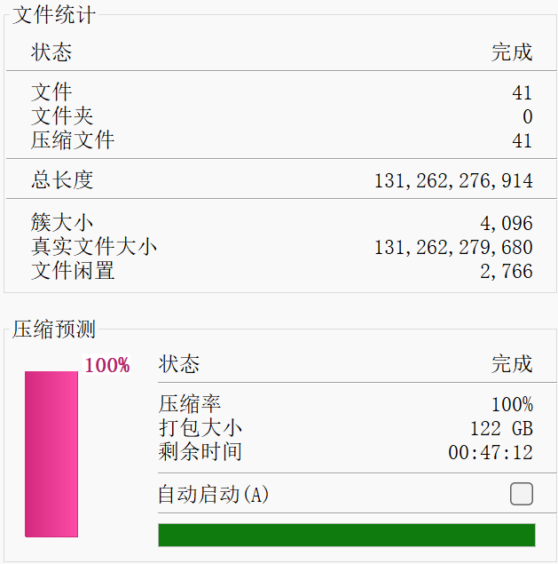The width and height of the screenshot is (558, 564).
Task: Click the green progress bar
Action: [346, 535]
